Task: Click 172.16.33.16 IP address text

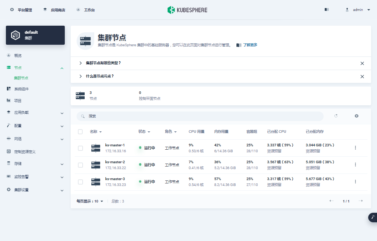Action: (x=115, y=151)
